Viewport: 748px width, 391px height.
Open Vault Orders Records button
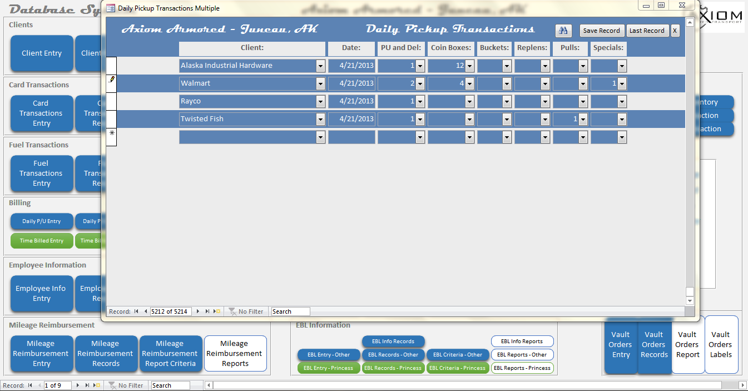tap(654, 345)
